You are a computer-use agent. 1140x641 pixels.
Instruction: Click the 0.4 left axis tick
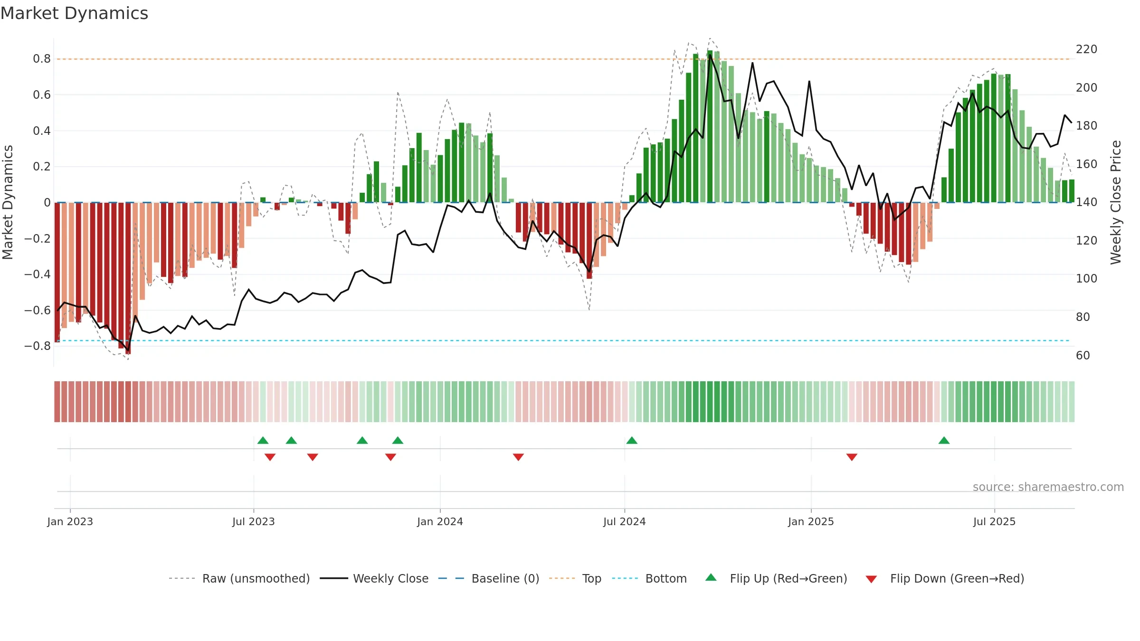pos(42,131)
